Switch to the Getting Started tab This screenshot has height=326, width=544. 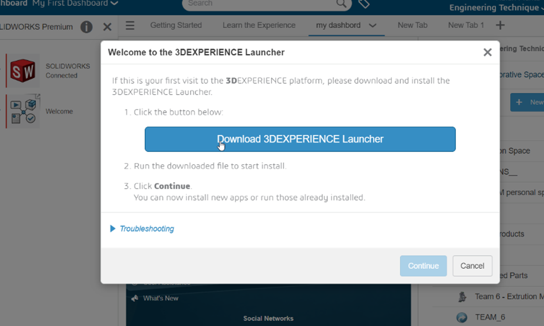click(176, 26)
